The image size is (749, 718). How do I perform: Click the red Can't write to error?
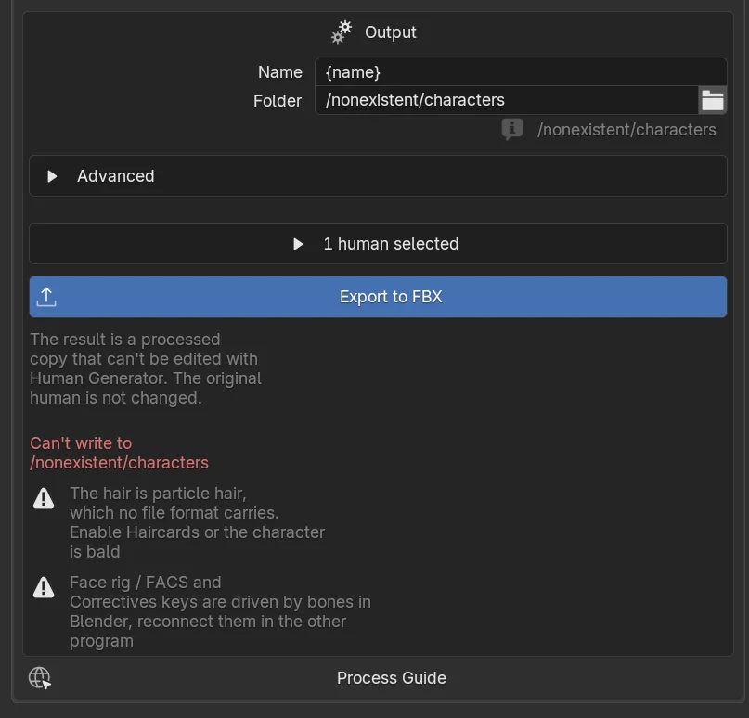click(120, 453)
